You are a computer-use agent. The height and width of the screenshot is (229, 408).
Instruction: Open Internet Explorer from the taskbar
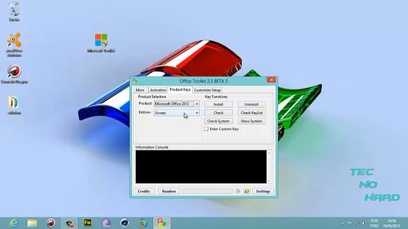[x=13, y=223]
